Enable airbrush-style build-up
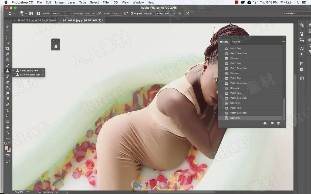311x194 pixels. [x=126, y=13]
